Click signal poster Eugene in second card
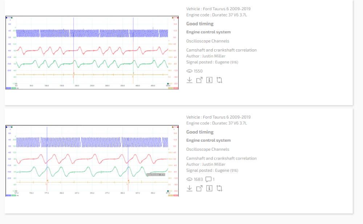This screenshot has height=224, width=363. [222, 170]
